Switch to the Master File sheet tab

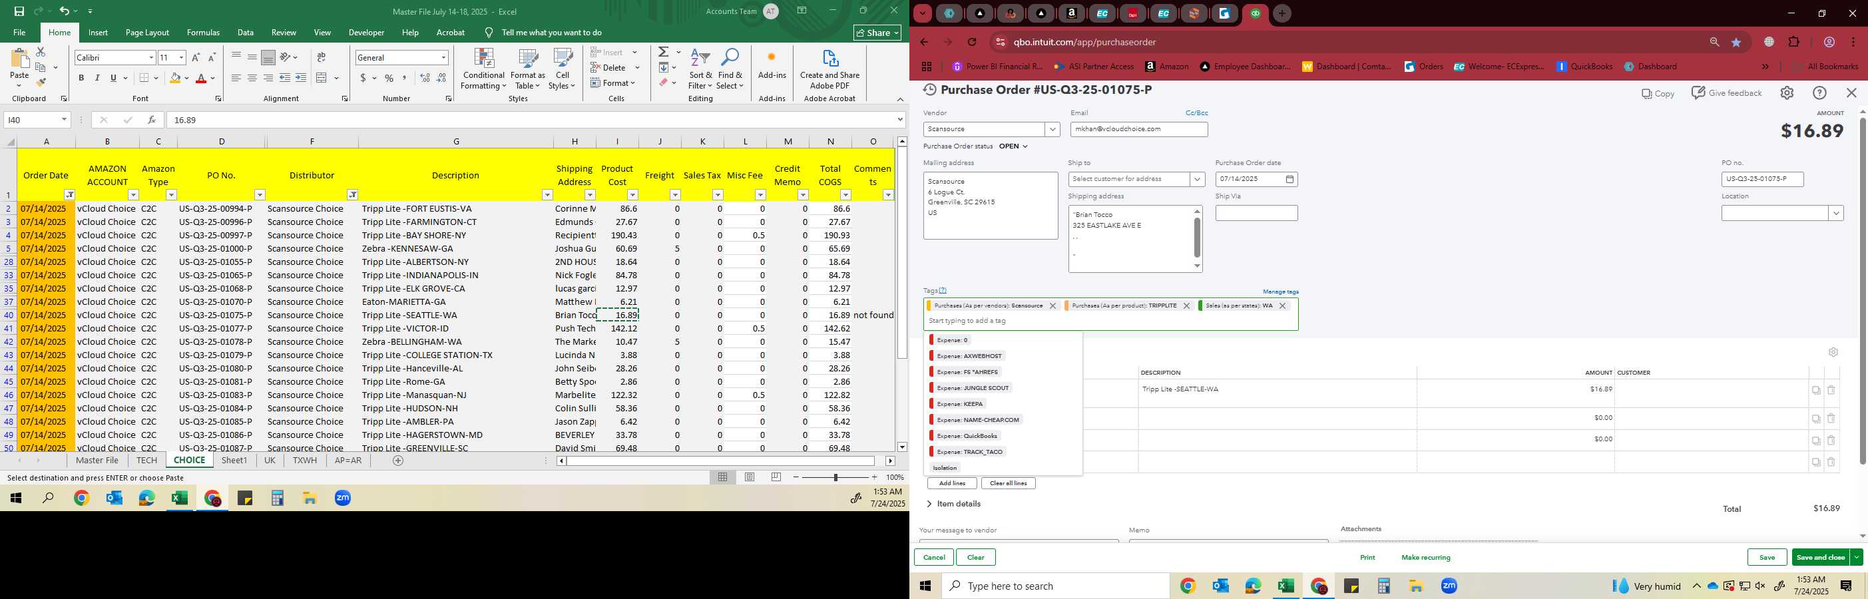[x=97, y=461]
